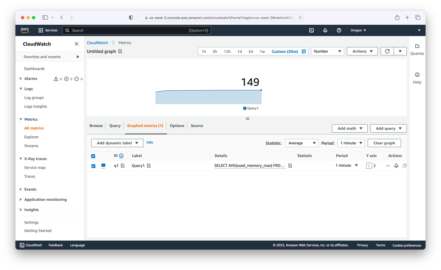This screenshot has width=441, height=270.
Task: Click the Query1 legend color marker
Action: click(x=245, y=108)
